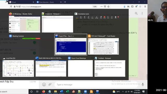The width and height of the screenshot is (167, 94).
Task: Click the tracking protection shield icon
Action: (11, 7)
